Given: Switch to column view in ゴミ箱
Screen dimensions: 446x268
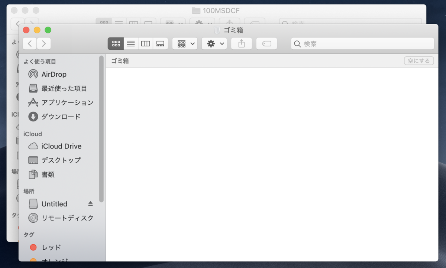Looking at the screenshot, I should [x=146, y=43].
